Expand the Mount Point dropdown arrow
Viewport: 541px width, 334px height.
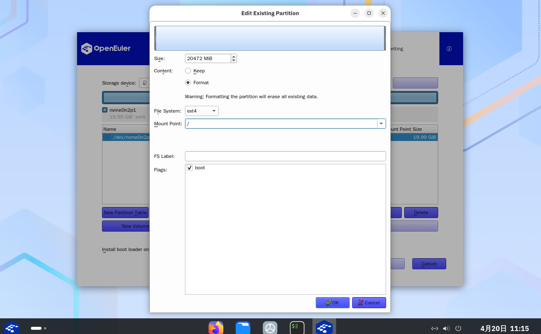click(x=381, y=124)
